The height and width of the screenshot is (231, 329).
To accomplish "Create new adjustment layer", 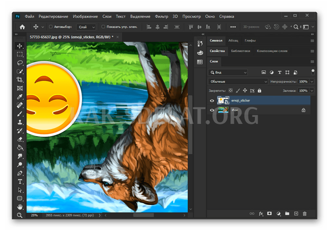I will [278, 214].
